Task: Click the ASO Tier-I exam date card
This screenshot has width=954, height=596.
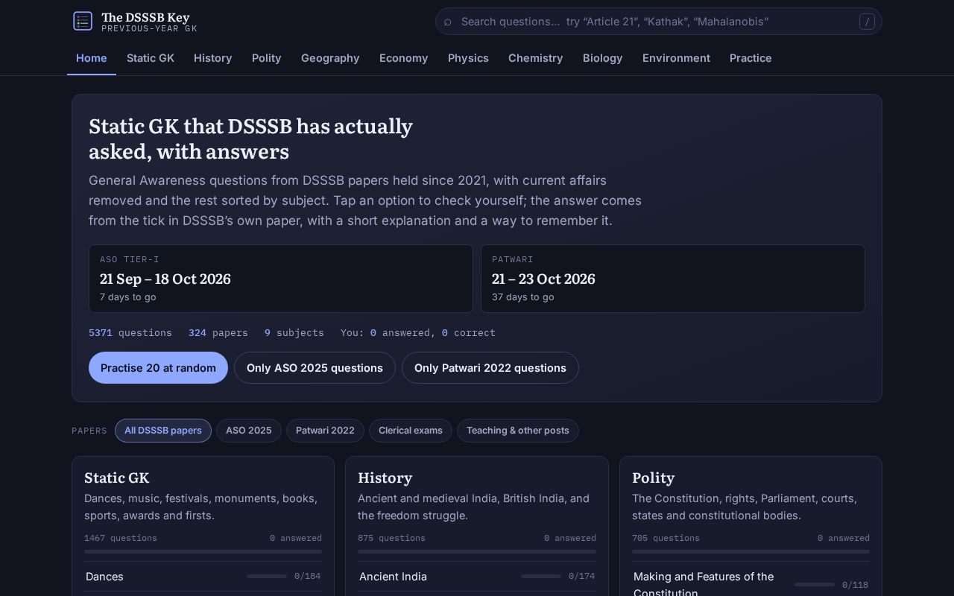Action: [281, 279]
